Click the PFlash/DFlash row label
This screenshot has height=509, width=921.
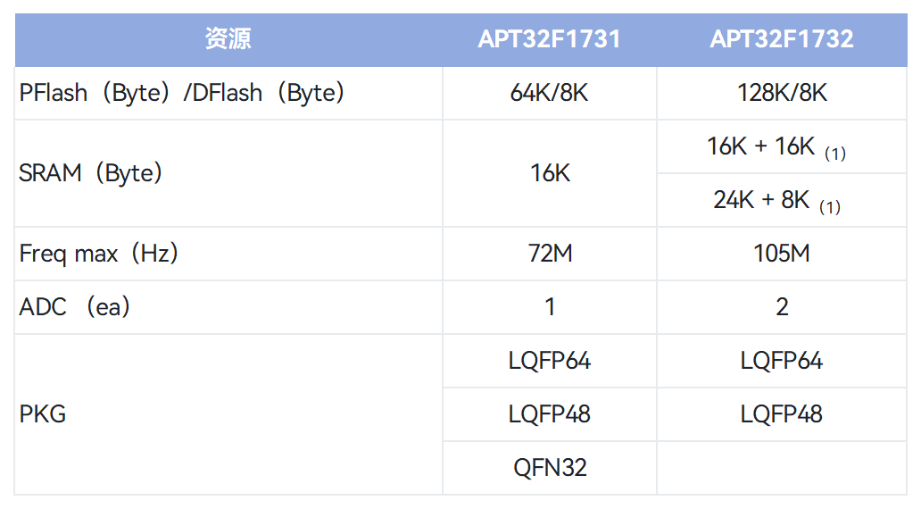pyautogui.click(x=182, y=93)
